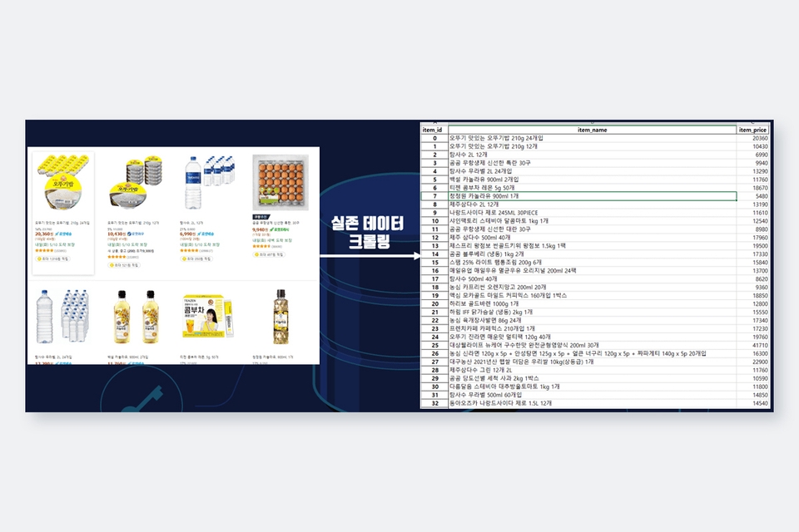Open the 24-pack label-free water image
The height and width of the screenshot is (532, 799).
point(62,316)
